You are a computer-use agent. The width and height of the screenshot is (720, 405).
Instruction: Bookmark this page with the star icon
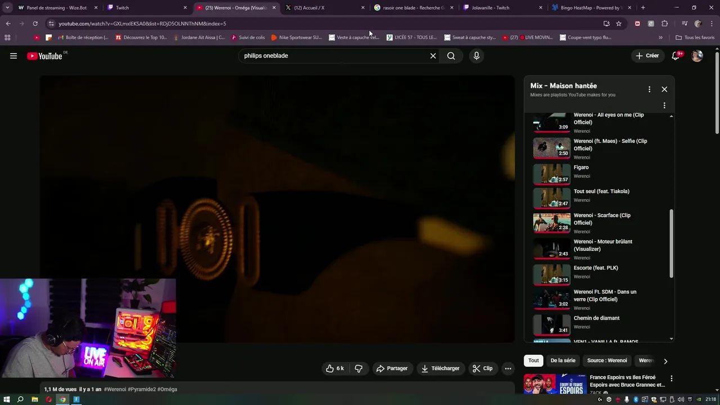(x=619, y=24)
